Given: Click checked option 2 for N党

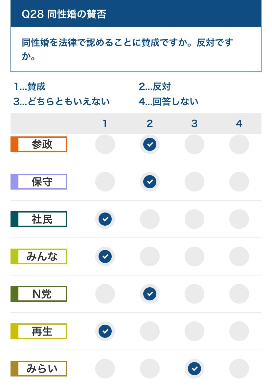Looking at the screenshot, I should [x=150, y=294].
